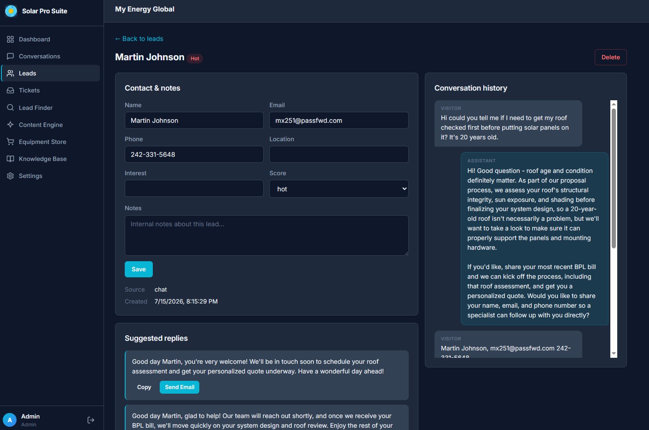Click the Conversation history heading

[x=471, y=88]
